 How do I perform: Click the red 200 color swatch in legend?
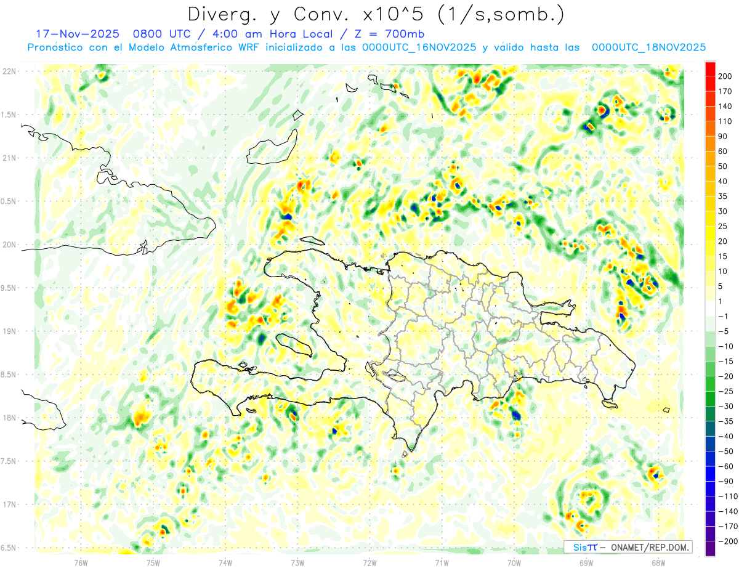710,69
